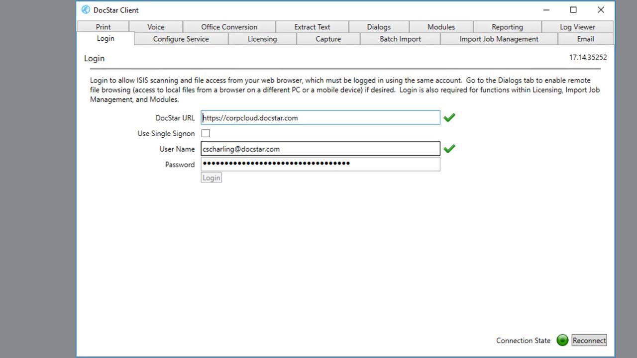Screen dimensions: 637x358
Task: Click the Reconnect button
Action: 589,341
